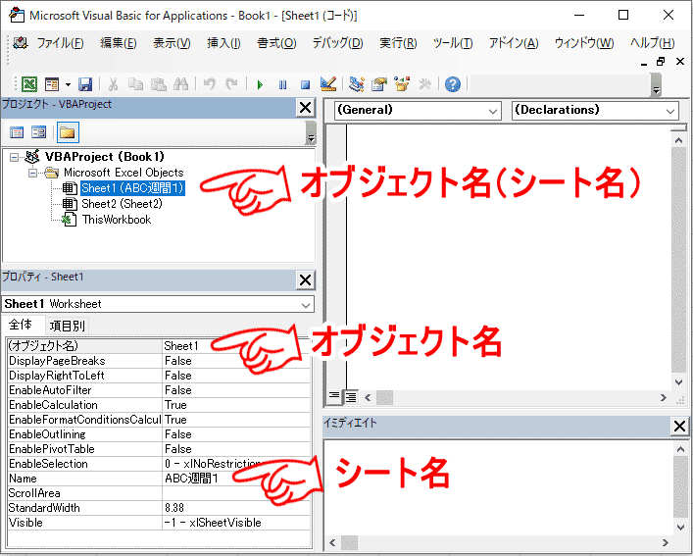Open the ファイル(F) menu
Viewport: 693px width, 556px height.
click(60, 43)
